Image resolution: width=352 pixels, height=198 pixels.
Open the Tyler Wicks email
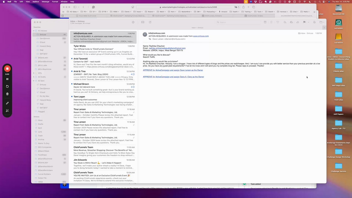click(x=103, y=50)
